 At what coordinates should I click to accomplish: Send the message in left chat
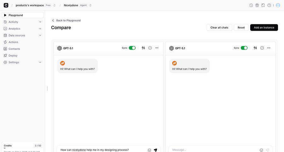click(155, 150)
